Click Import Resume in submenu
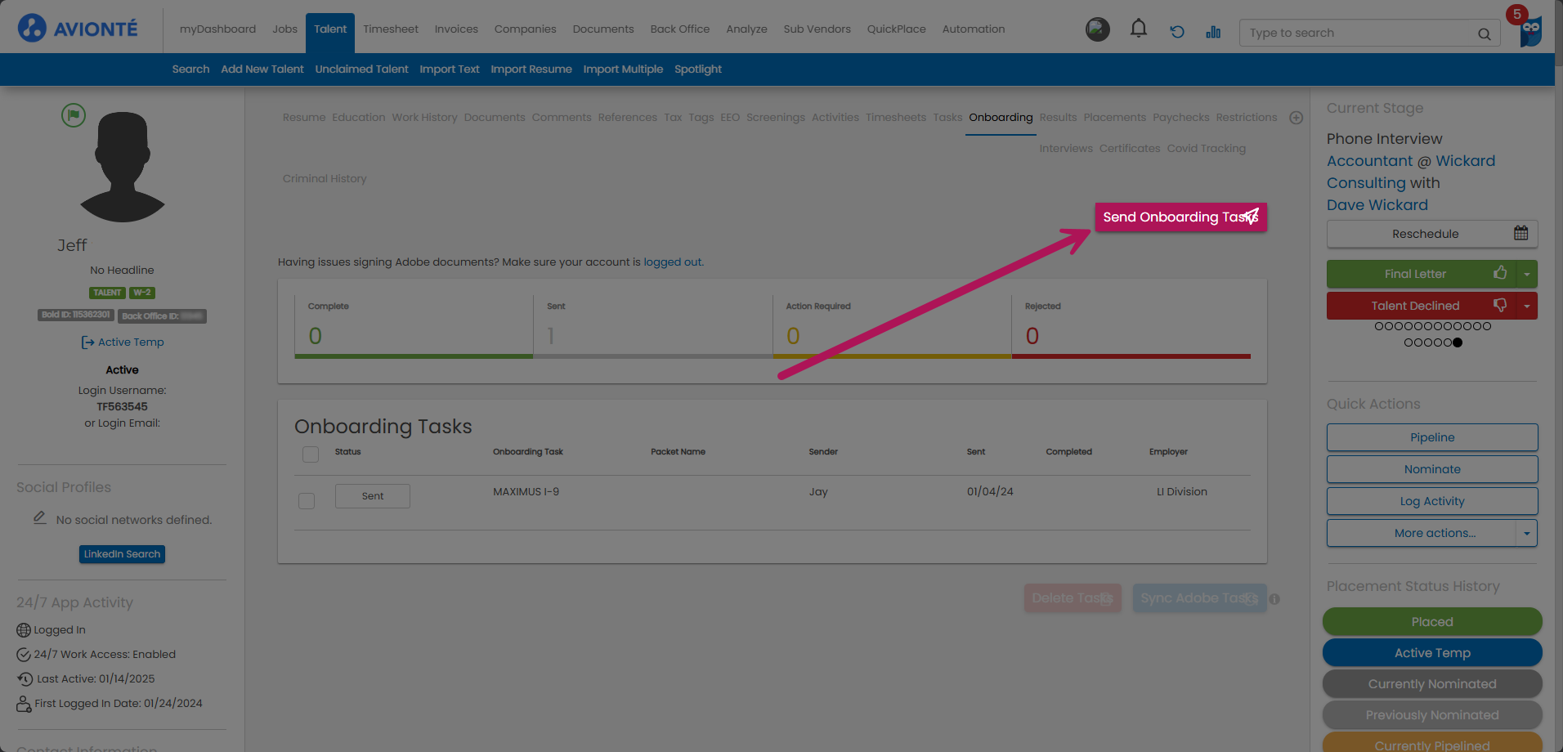1563x752 pixels. pyautogui.click(x=531, y=69)
